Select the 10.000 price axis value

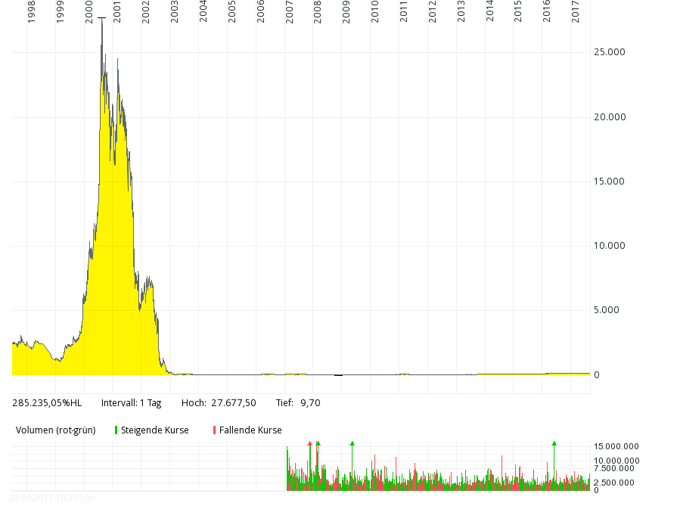click(609, 246)
